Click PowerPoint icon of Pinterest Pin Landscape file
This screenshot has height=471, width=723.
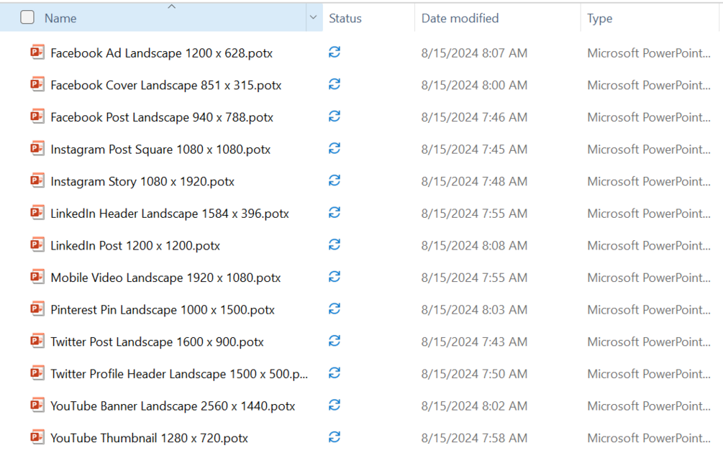(x=37, y=309)
